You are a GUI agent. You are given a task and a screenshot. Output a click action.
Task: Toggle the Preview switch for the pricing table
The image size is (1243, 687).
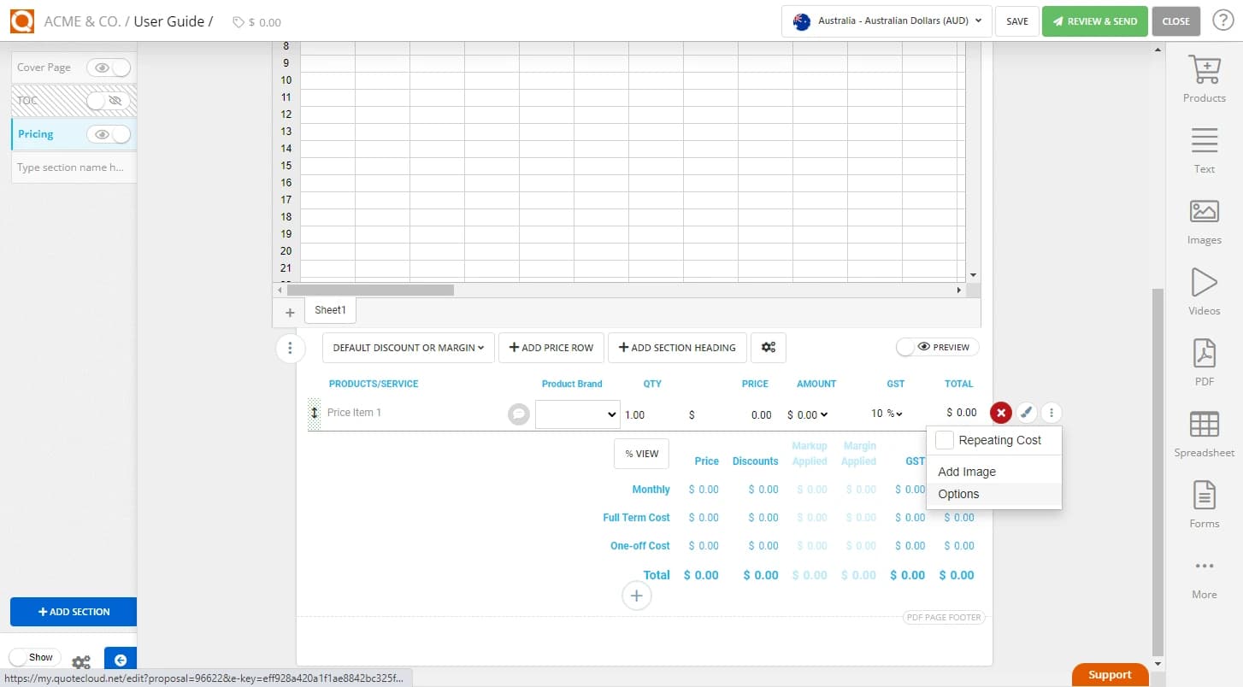pos(937,347)
